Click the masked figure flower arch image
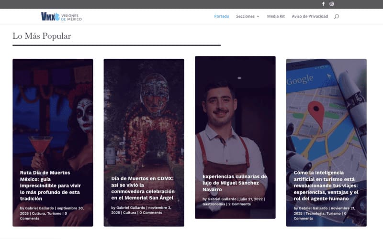 pos(144,115)
